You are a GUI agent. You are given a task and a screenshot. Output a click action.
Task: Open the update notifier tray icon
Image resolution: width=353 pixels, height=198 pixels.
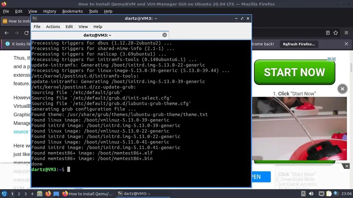coord(336,194)
